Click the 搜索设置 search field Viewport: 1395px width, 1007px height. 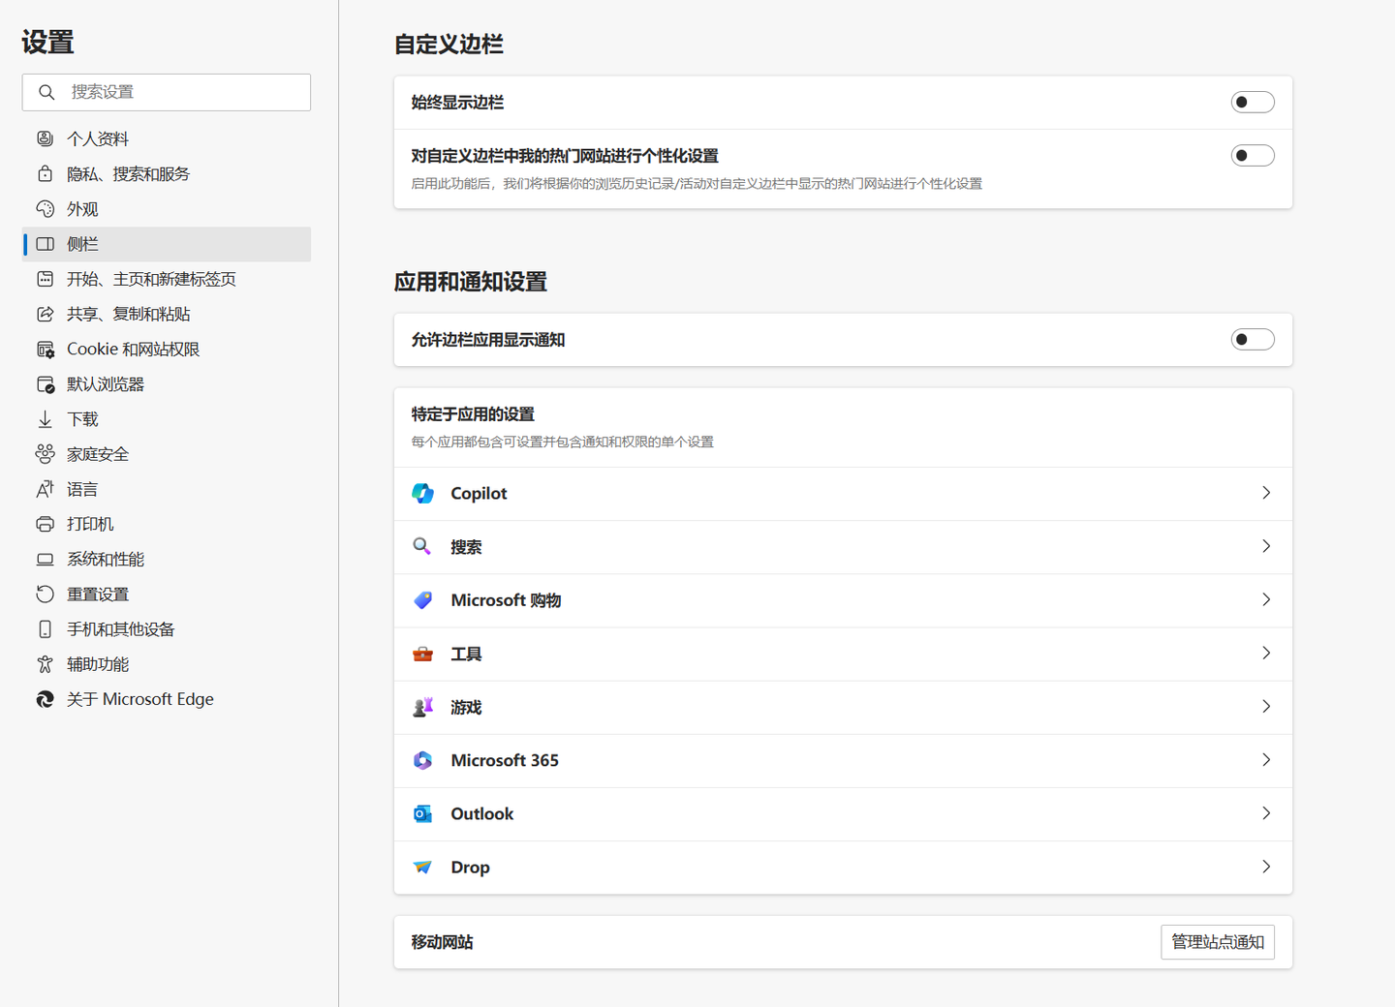pos(166,92)
